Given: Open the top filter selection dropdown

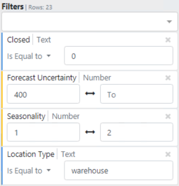Looking at the screenshot, I should 90,22.
